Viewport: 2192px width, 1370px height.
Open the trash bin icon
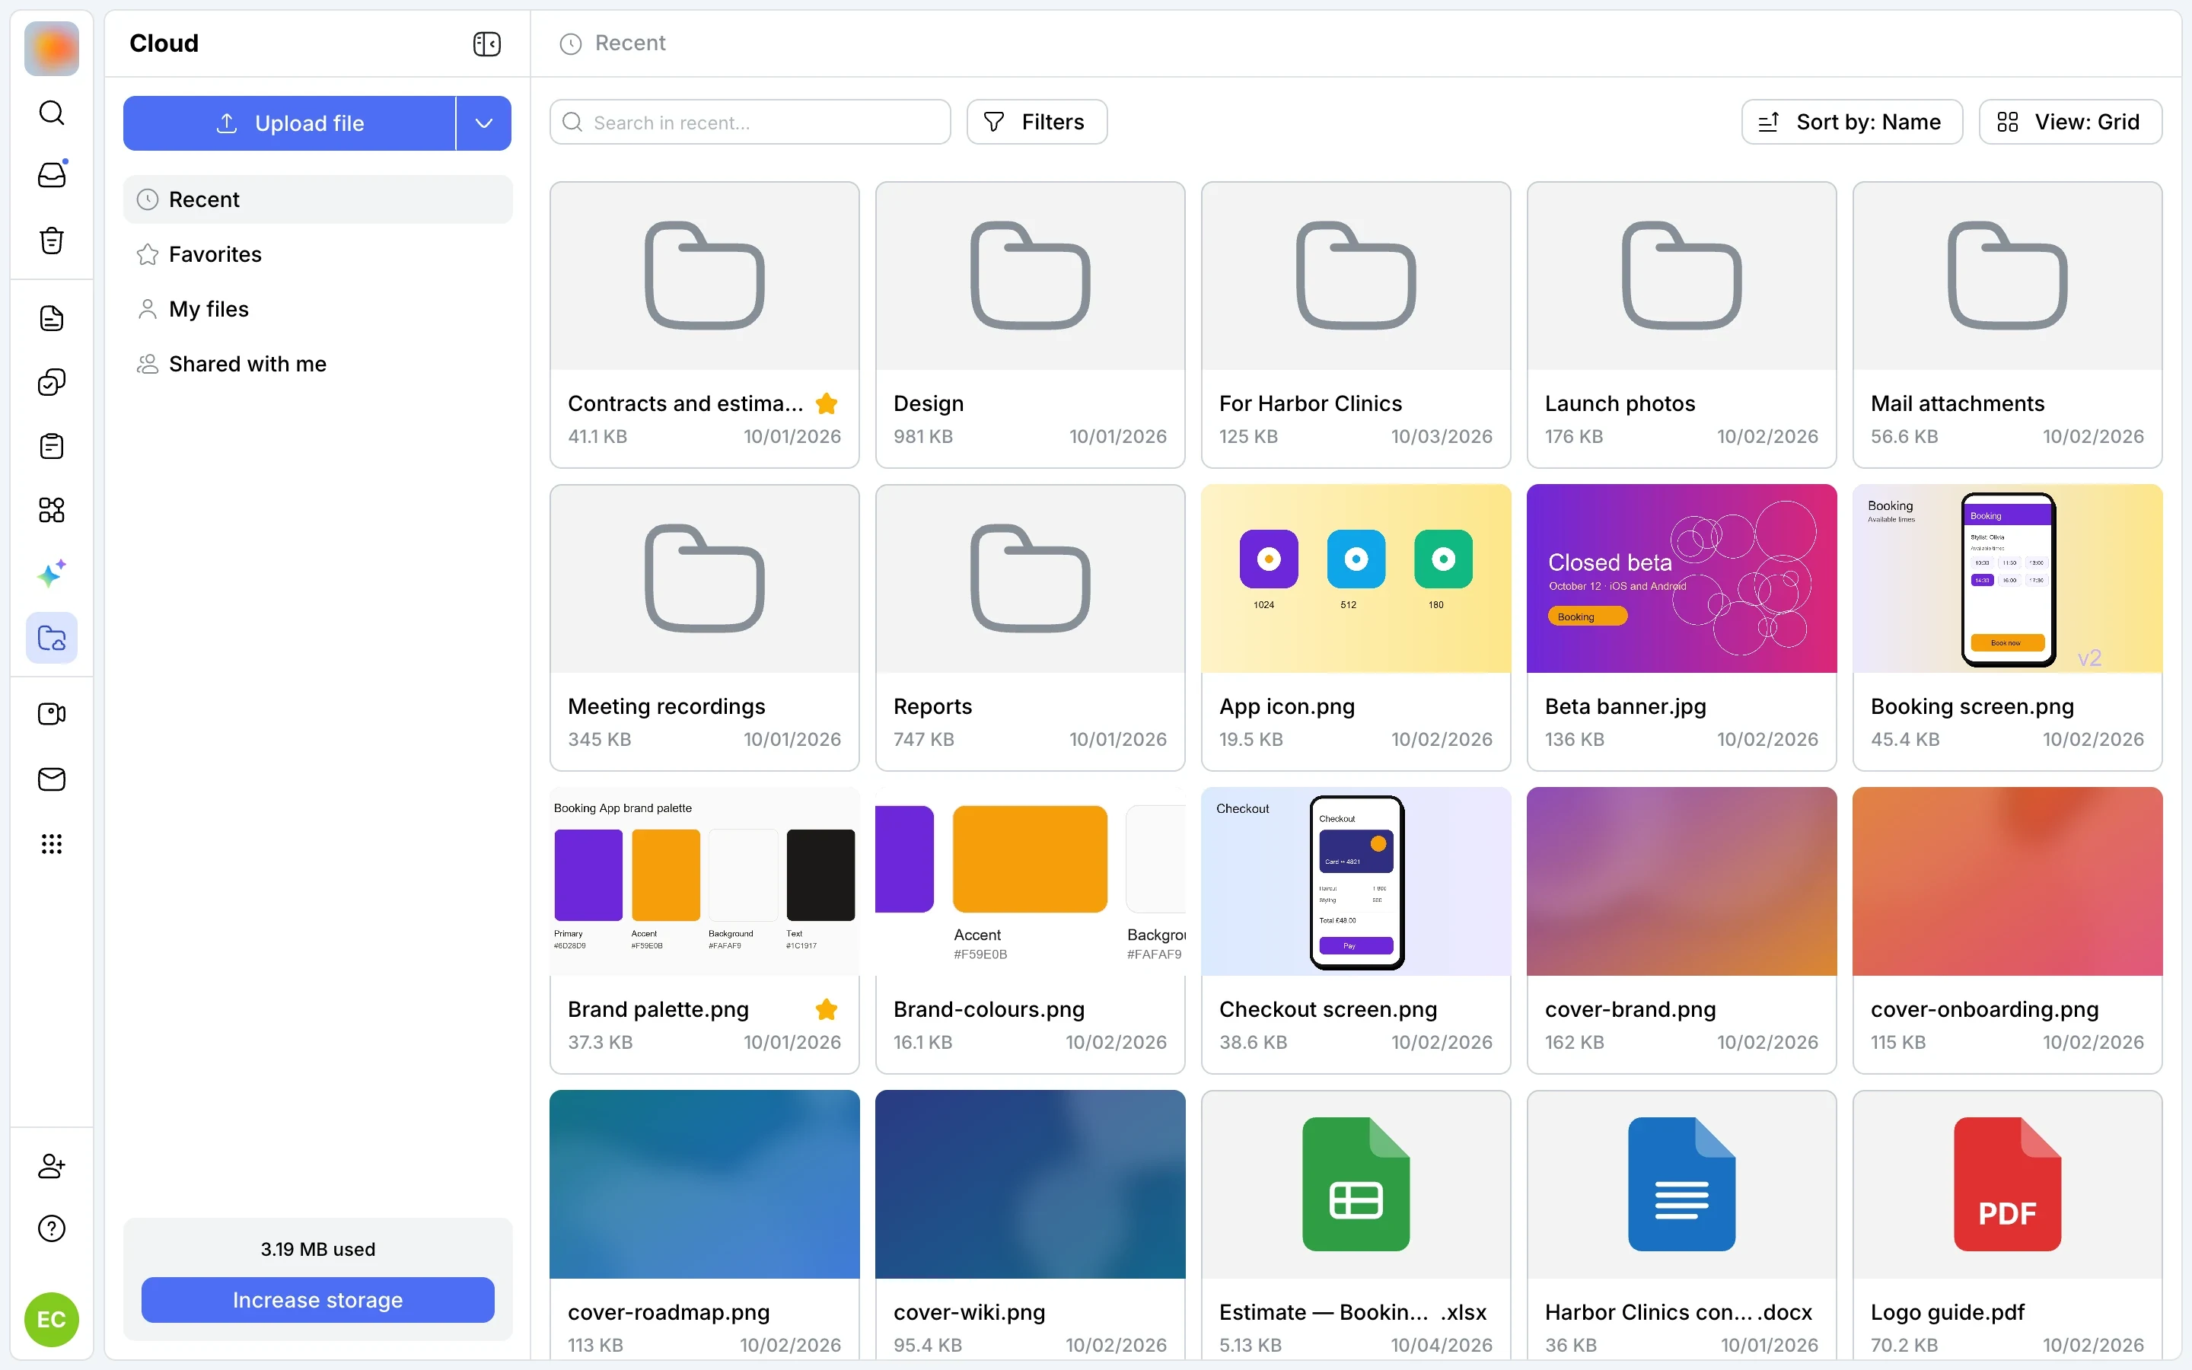tap(52, 240)
